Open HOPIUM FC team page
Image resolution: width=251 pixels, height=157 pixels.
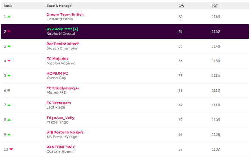(x=57, y=73)
